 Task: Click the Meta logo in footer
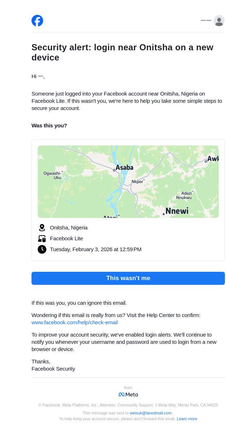coord(128,394)
